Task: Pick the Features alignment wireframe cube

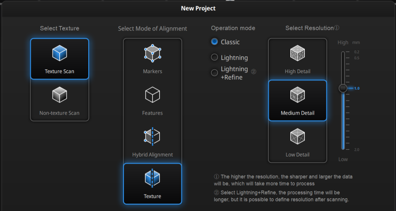Action: click(152, 95)
